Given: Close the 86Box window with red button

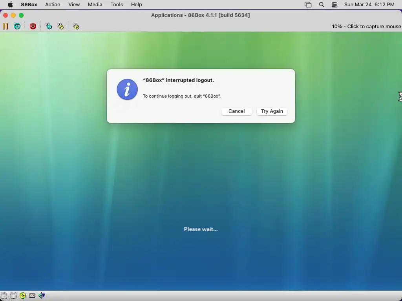Looking at the screenshot, I should [x=5, y=15].
